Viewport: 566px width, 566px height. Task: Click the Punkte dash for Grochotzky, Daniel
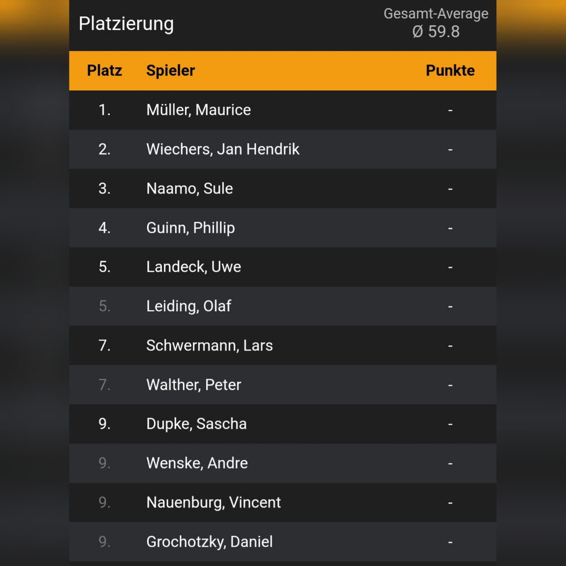click(450, 542)
